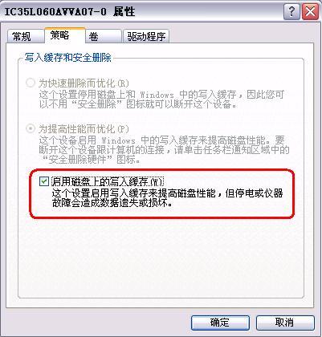
Task: Toggle the 启用磁盘上的写入缓存 checkbox
Action: click(43, 181)
